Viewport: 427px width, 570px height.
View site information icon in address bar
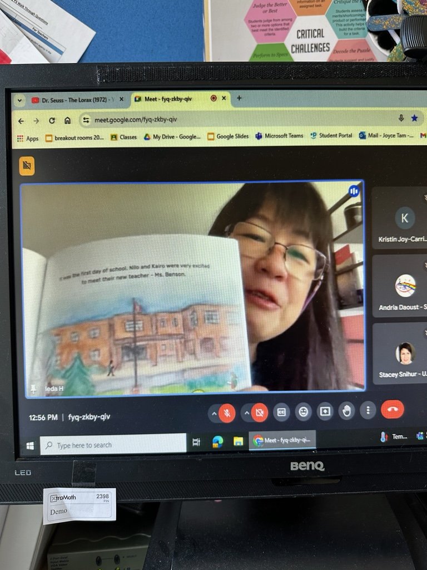(x=86, y=120)
